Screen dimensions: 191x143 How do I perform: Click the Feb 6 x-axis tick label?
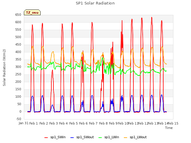point(83,123)
